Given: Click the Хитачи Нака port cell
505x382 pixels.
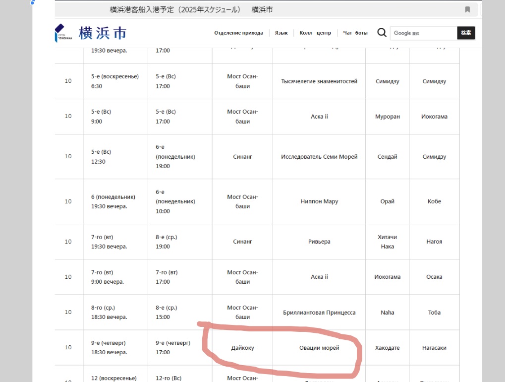Looking at the screenshot, I should 388,242.
